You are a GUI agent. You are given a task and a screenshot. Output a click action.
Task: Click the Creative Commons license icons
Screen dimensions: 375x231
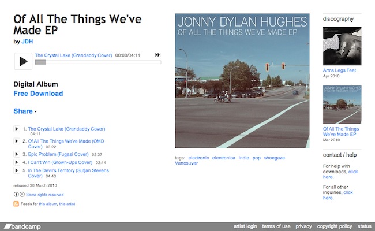(19, 195)
